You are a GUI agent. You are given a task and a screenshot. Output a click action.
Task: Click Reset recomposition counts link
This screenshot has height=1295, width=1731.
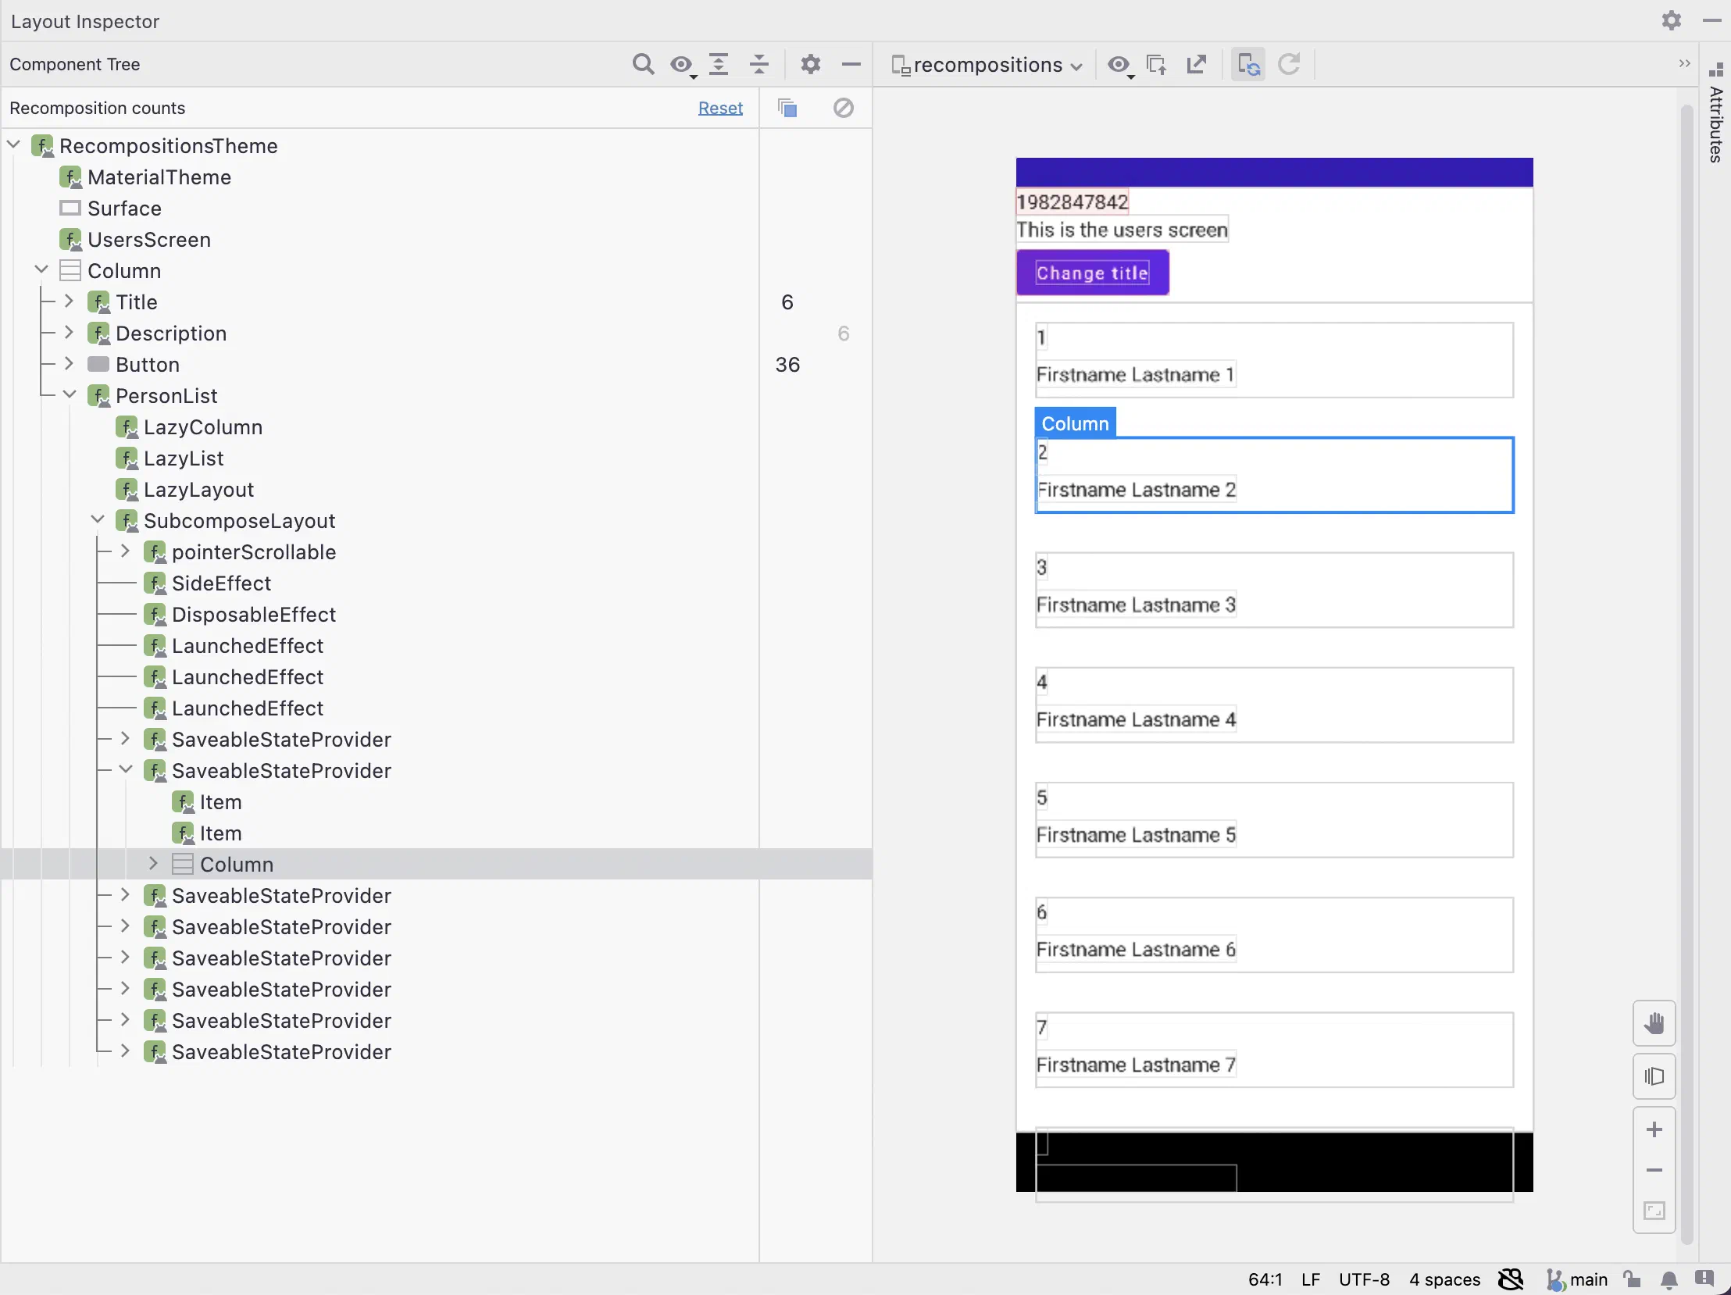720,108
